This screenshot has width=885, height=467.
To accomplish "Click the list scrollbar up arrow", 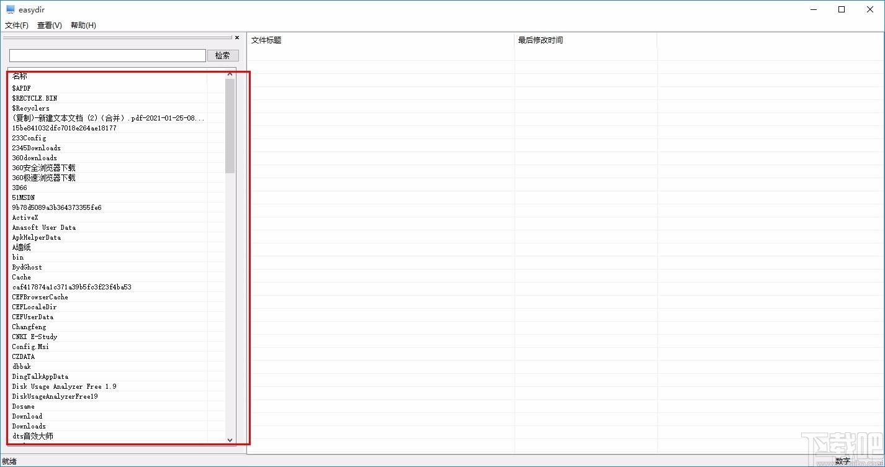I will click(230, 75).
